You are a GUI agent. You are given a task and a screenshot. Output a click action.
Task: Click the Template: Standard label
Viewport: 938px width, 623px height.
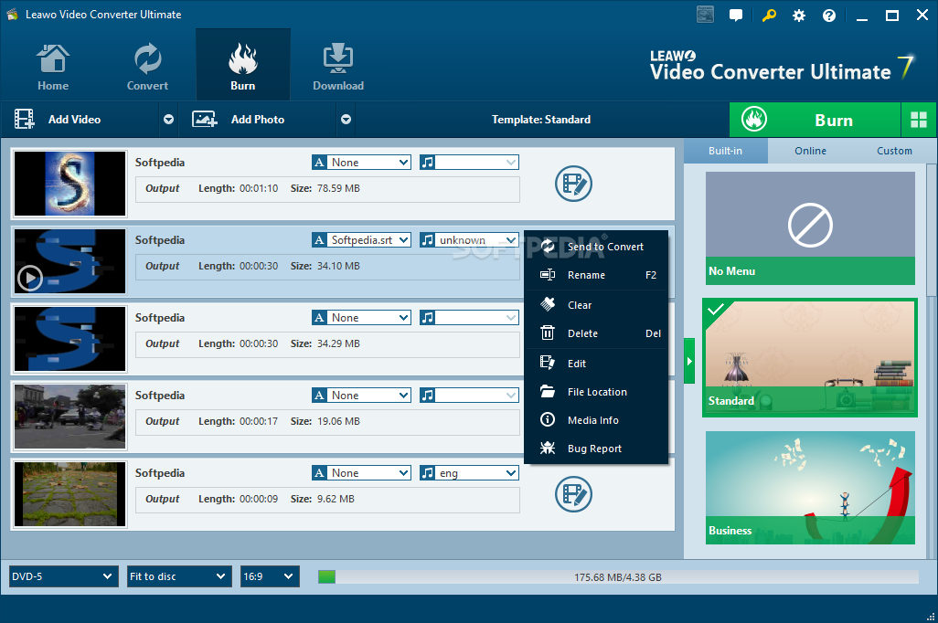click(541, 120)
